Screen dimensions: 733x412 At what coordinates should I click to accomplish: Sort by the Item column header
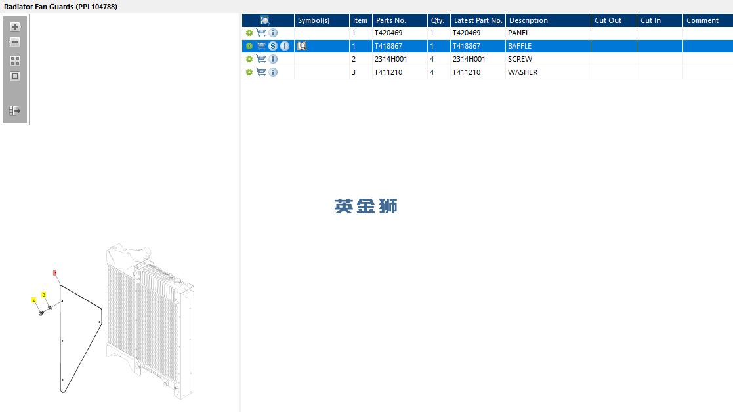click(361, 20)
